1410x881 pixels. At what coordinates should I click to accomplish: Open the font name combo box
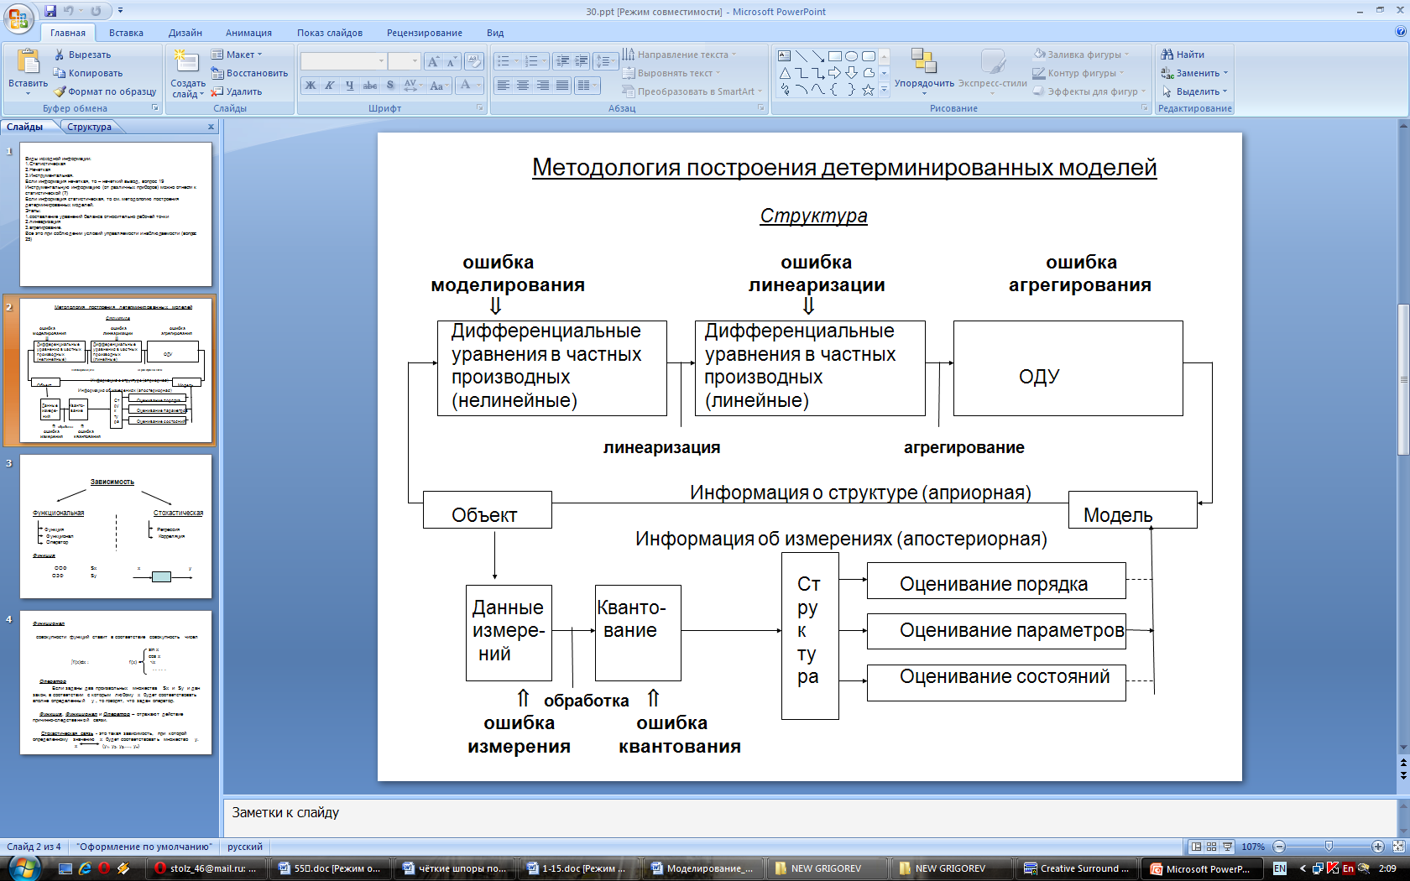click(343, 61)
